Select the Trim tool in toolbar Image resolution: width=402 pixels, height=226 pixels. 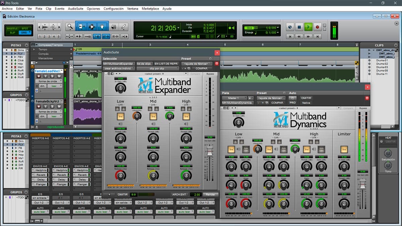(x=81, y=26)
